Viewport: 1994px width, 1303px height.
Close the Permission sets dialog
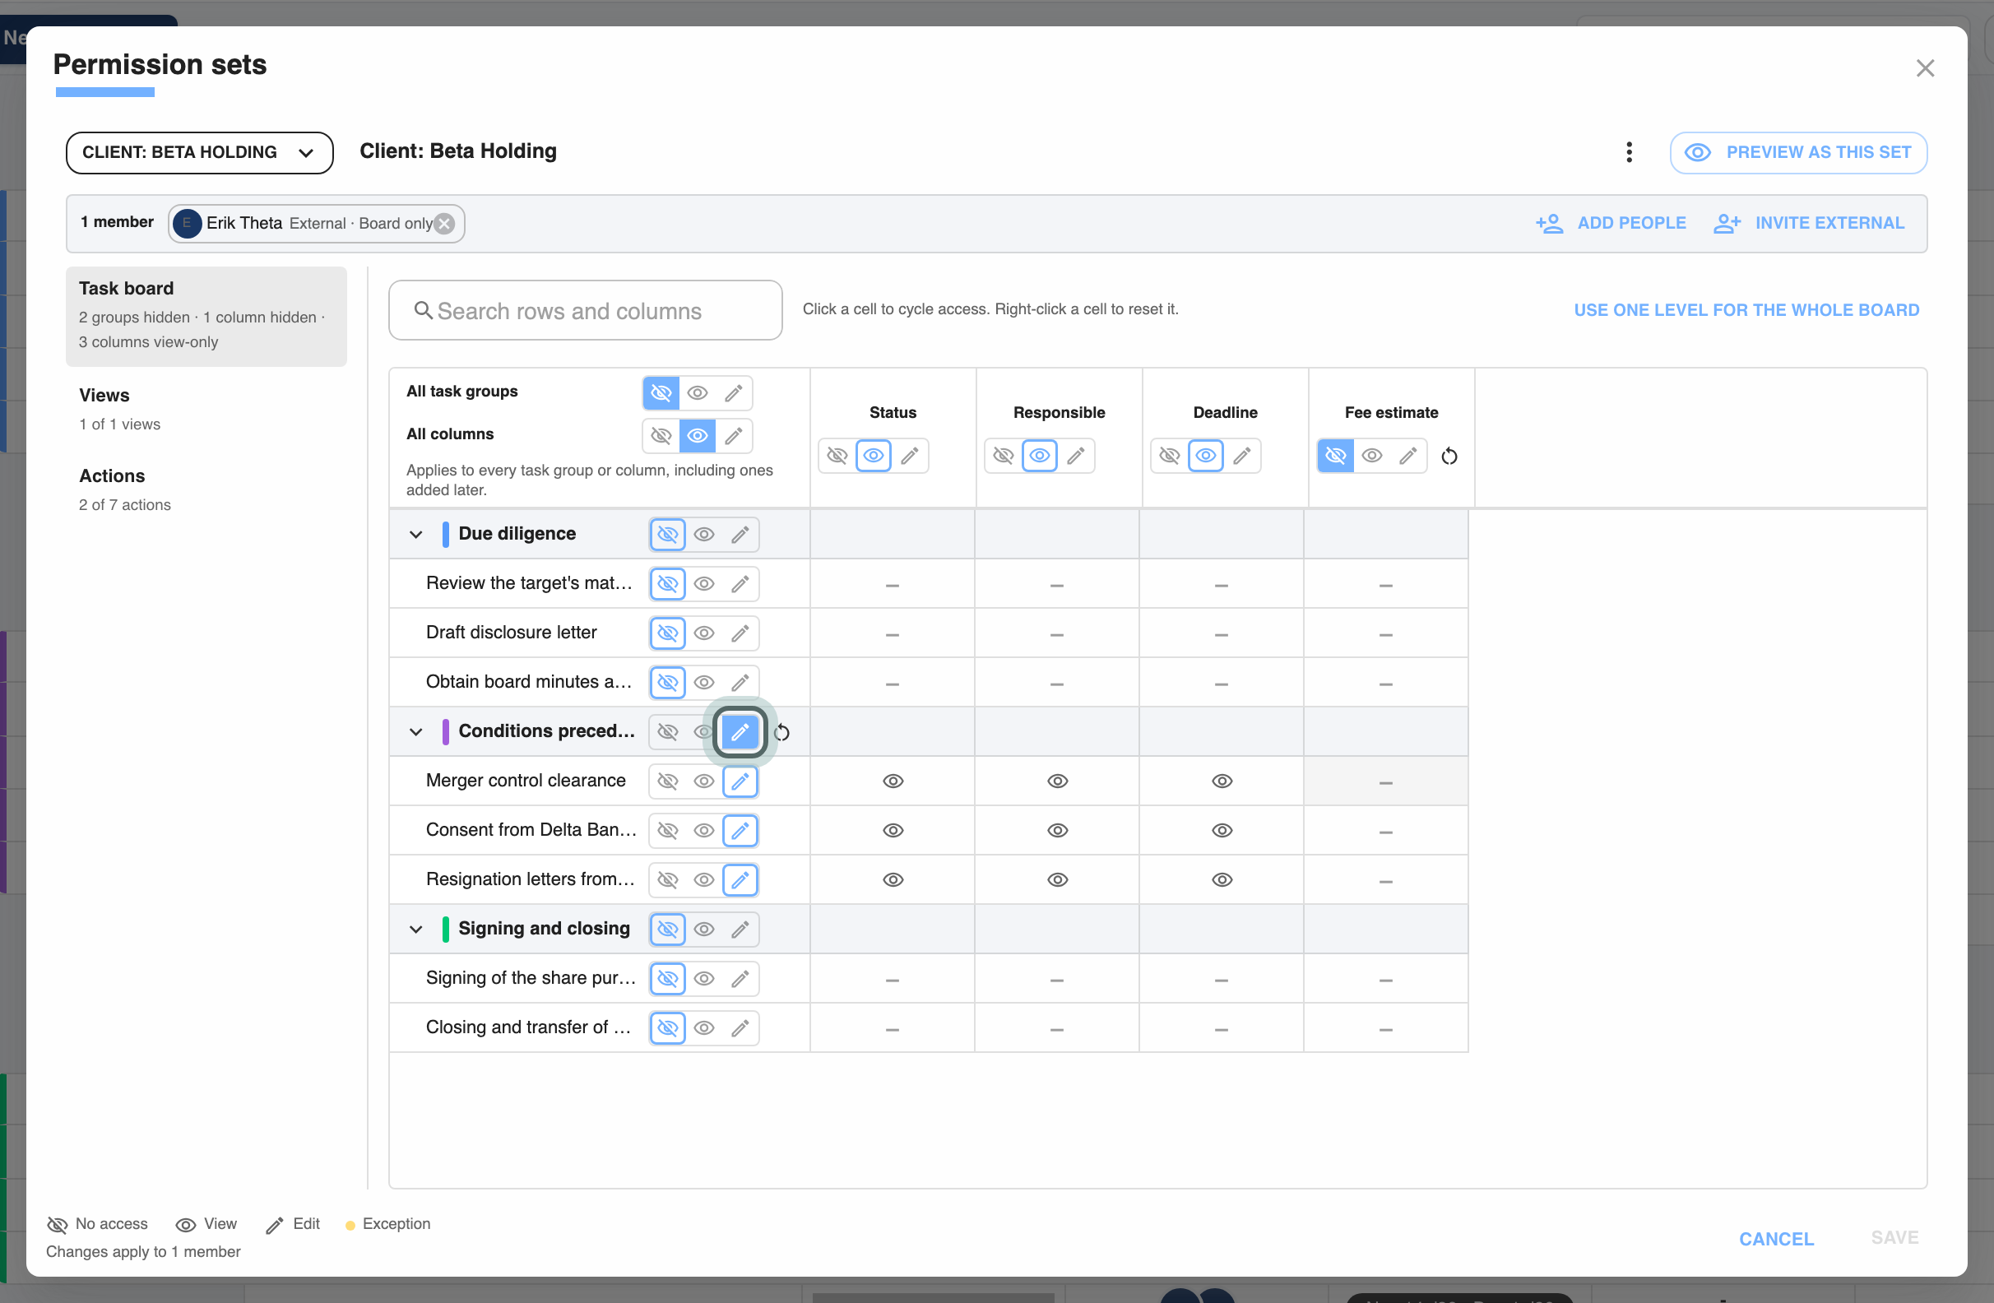pos(1924,69)
